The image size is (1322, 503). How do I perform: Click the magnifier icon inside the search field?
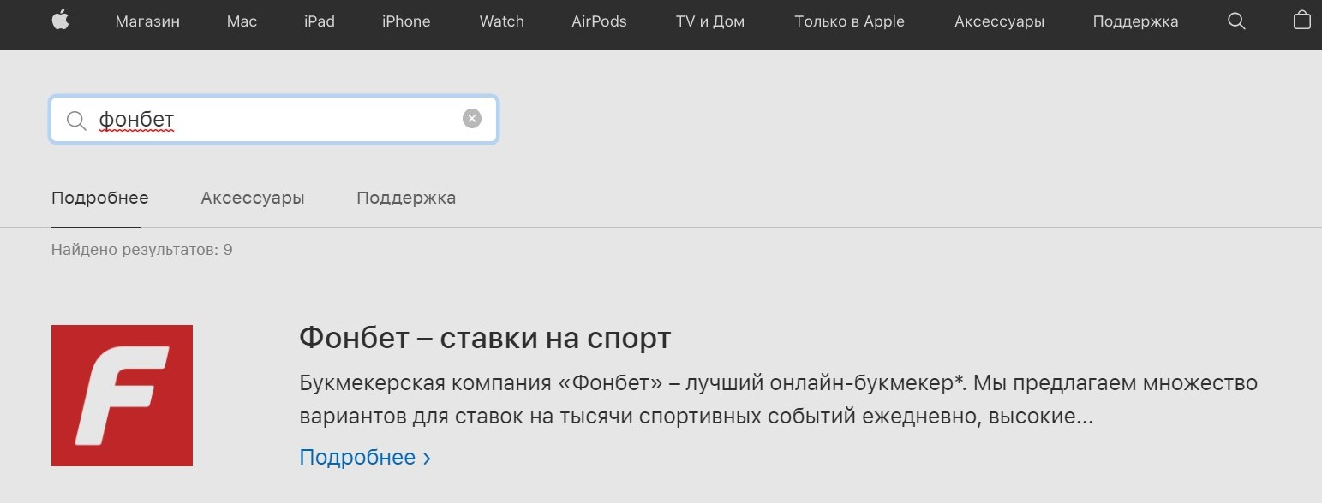[x=76, y=121]
